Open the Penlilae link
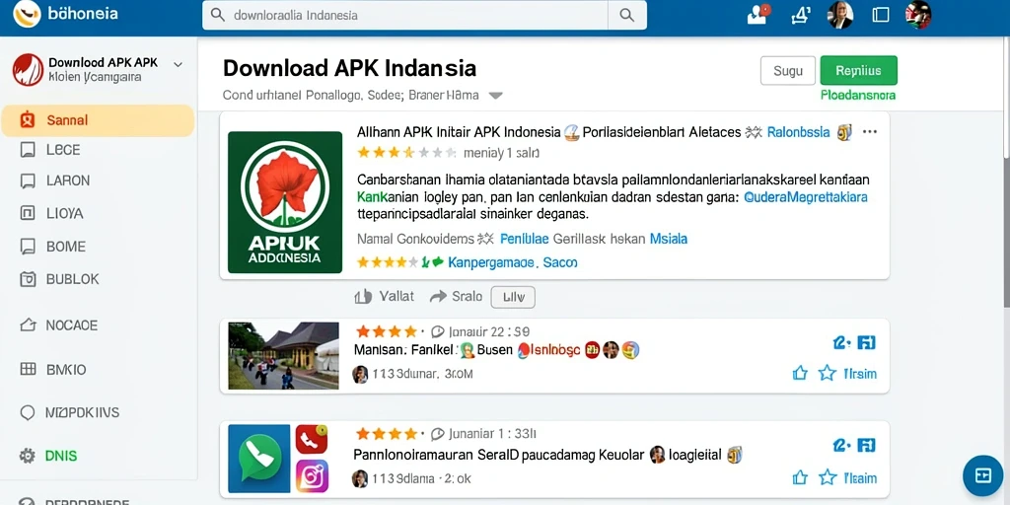 pos(525,239)
